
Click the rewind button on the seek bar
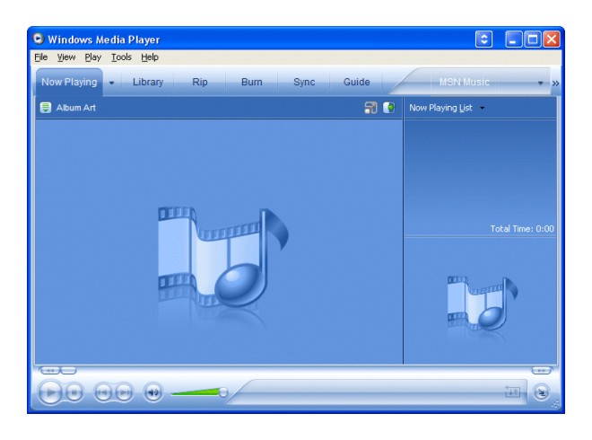coord(49,371)
